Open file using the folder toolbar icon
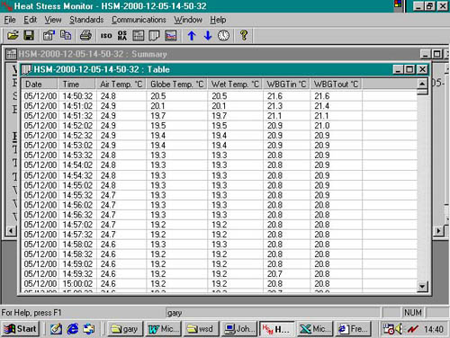Image resolution: width=450 pixels, height=338 pixels. coord(13,36)
